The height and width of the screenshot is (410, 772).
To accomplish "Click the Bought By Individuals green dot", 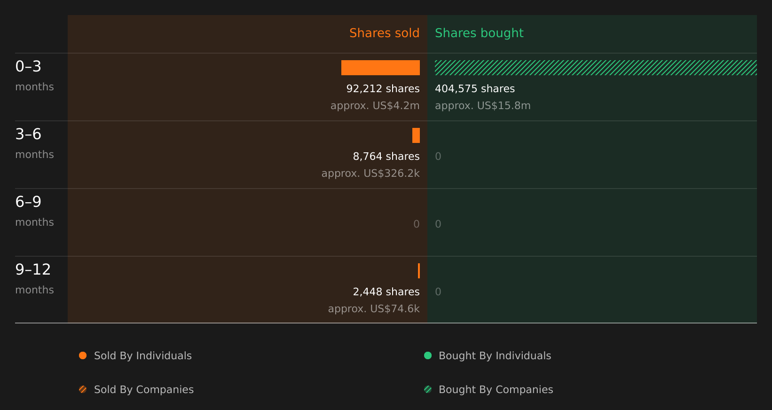I will pos(428,355).
